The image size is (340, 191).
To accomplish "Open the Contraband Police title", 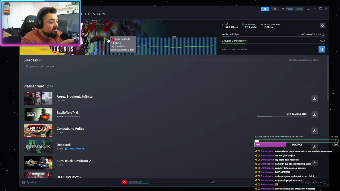I will click(x=70, y=129).
